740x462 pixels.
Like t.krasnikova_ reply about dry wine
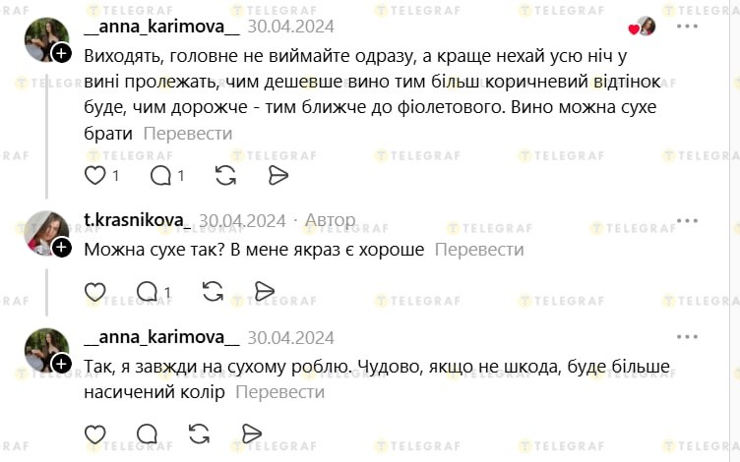(x=95, y=291)
